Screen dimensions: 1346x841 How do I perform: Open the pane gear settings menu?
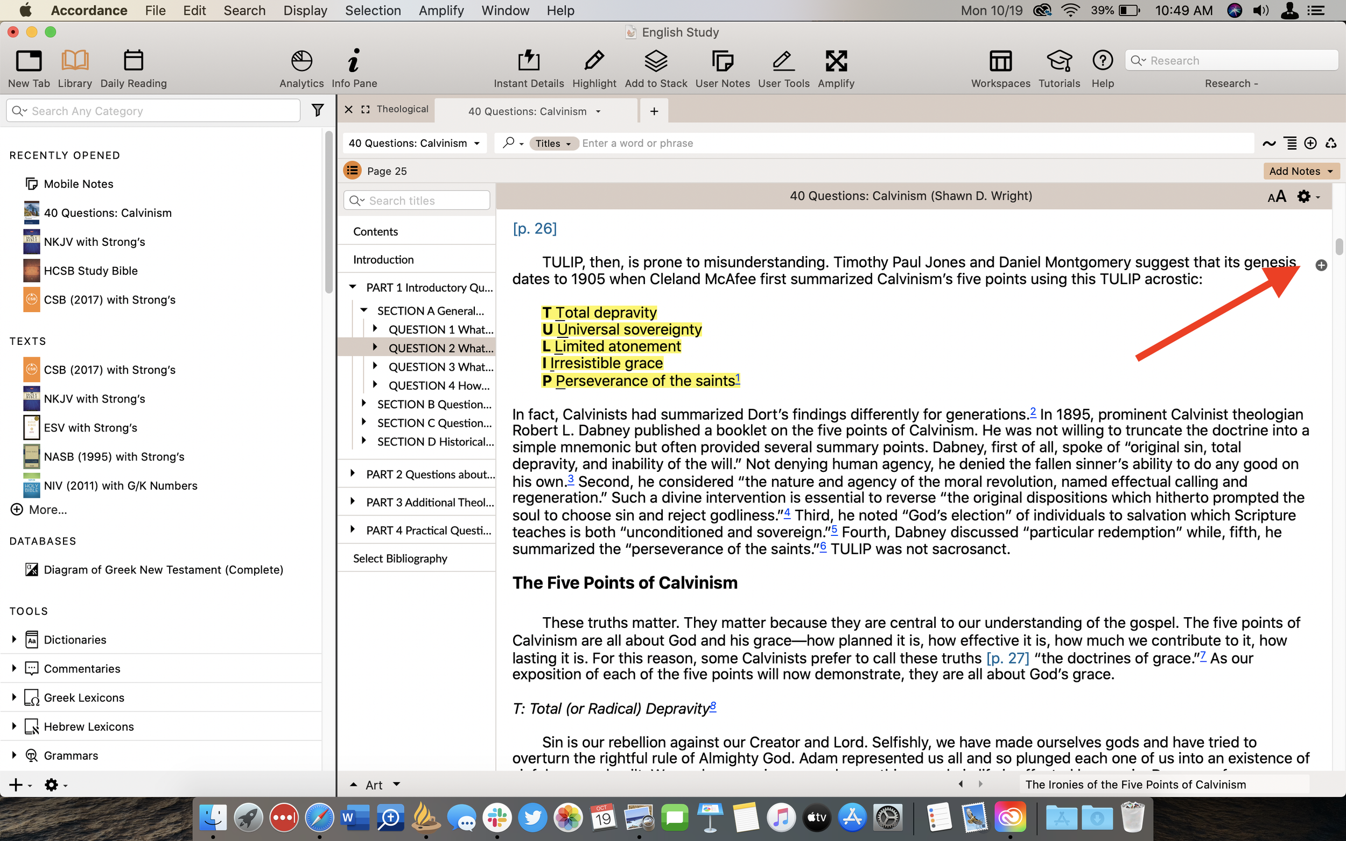(1308, 196)
